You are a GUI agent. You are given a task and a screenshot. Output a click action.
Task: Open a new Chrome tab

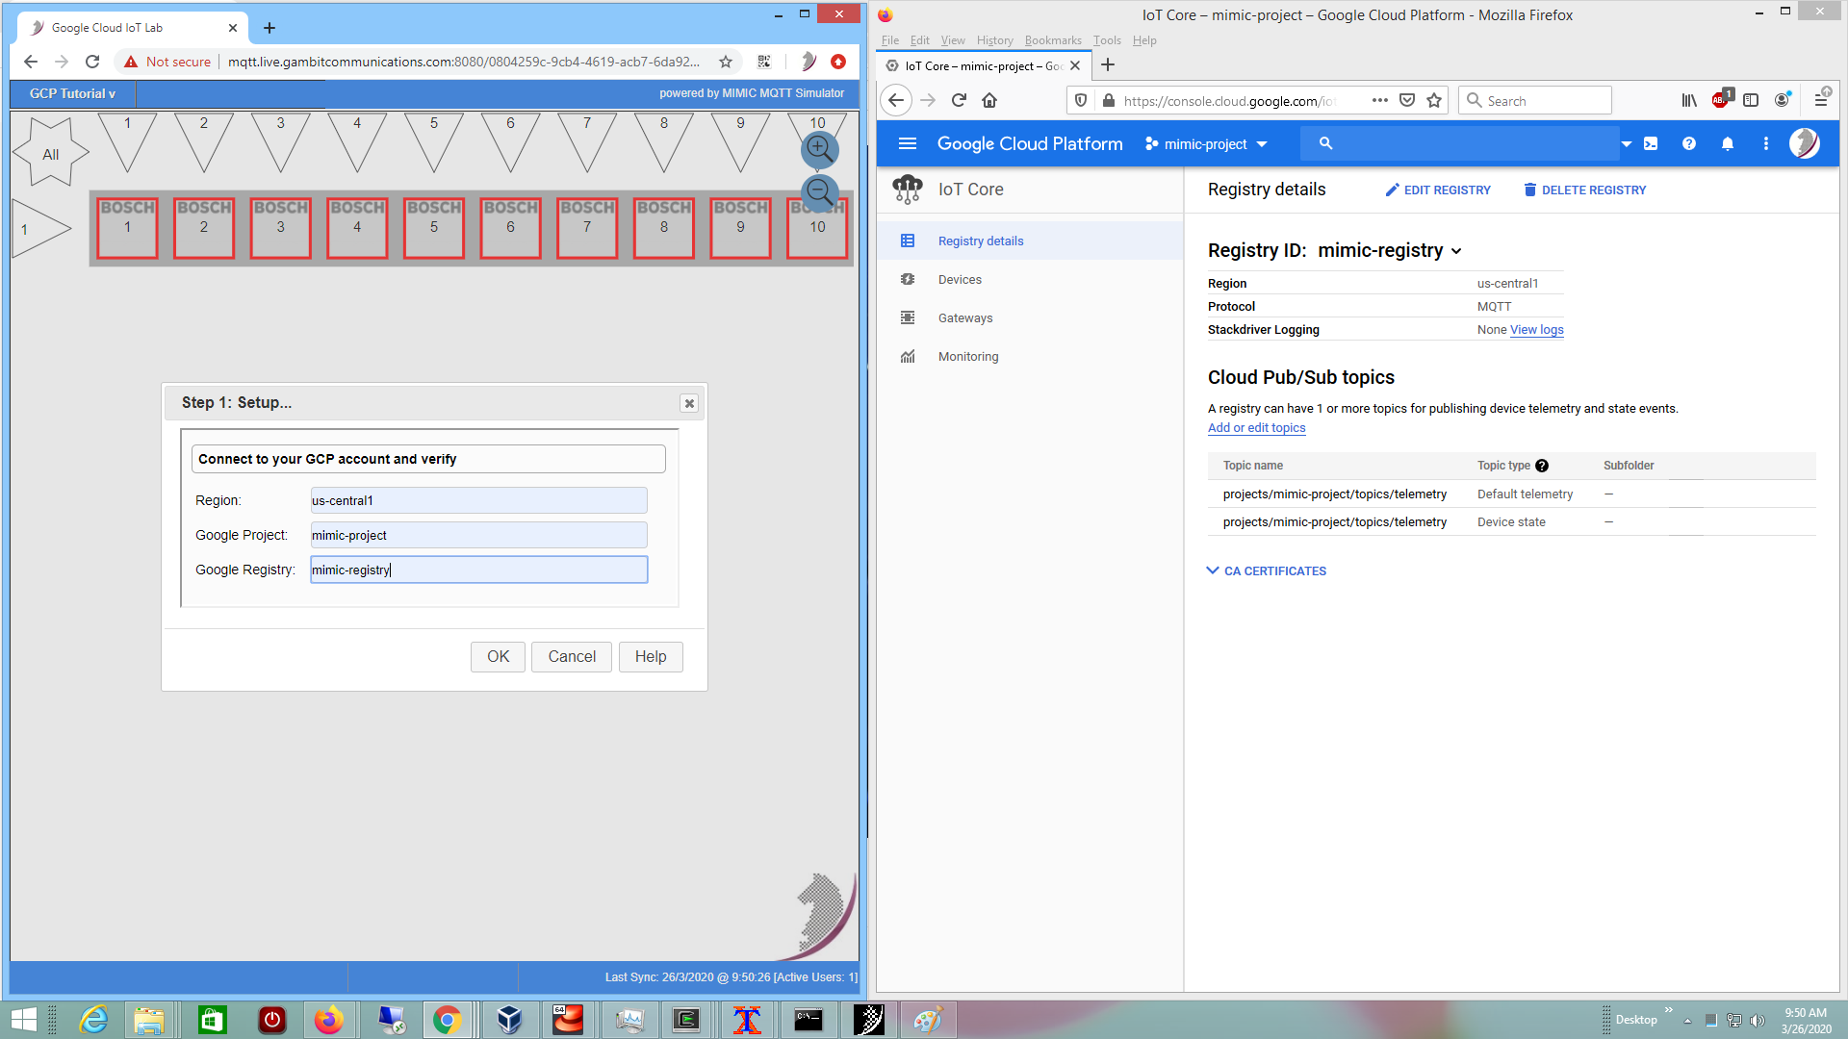[x=269, y=28]
